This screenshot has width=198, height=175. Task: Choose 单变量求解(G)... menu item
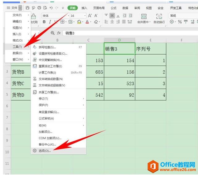point(58,112)
